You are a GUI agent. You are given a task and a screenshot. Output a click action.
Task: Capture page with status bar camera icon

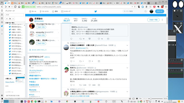130,98
